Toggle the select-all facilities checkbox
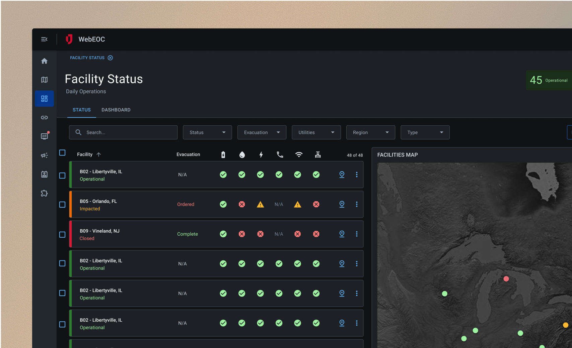 point(62,153)
